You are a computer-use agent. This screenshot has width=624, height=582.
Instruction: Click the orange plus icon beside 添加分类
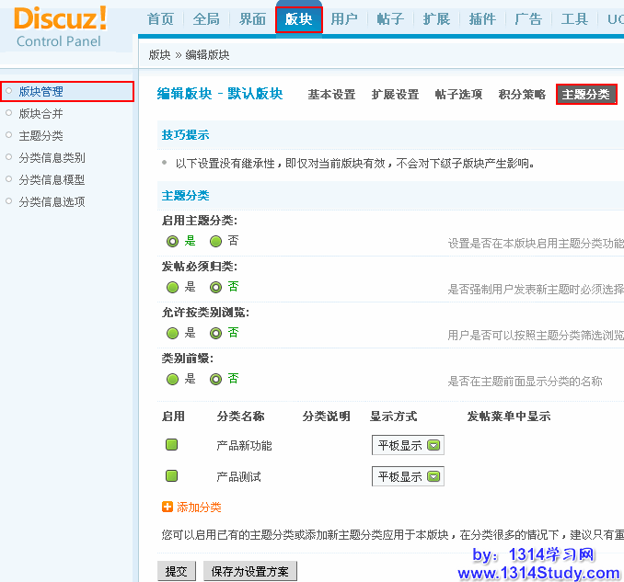tap(168, 507)
